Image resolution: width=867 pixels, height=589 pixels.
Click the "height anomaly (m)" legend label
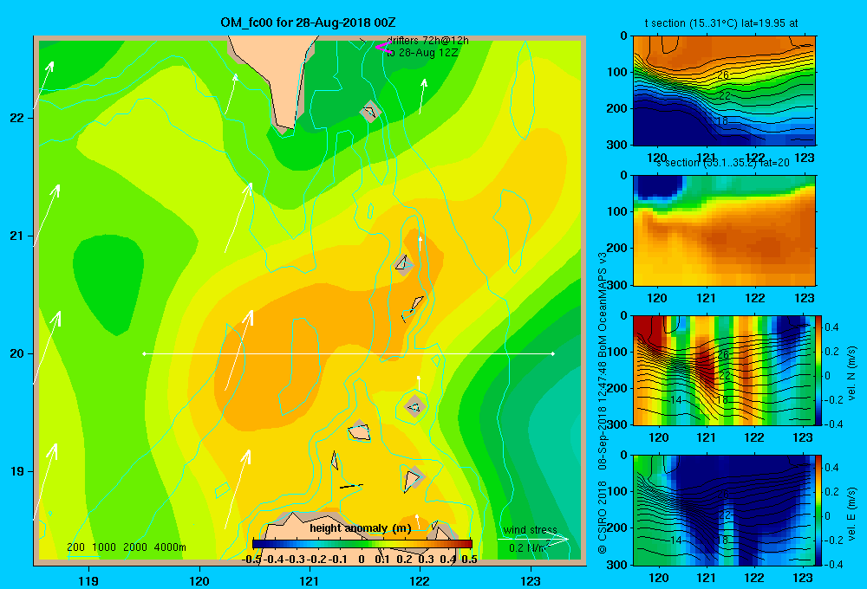(x=361, y=528)
